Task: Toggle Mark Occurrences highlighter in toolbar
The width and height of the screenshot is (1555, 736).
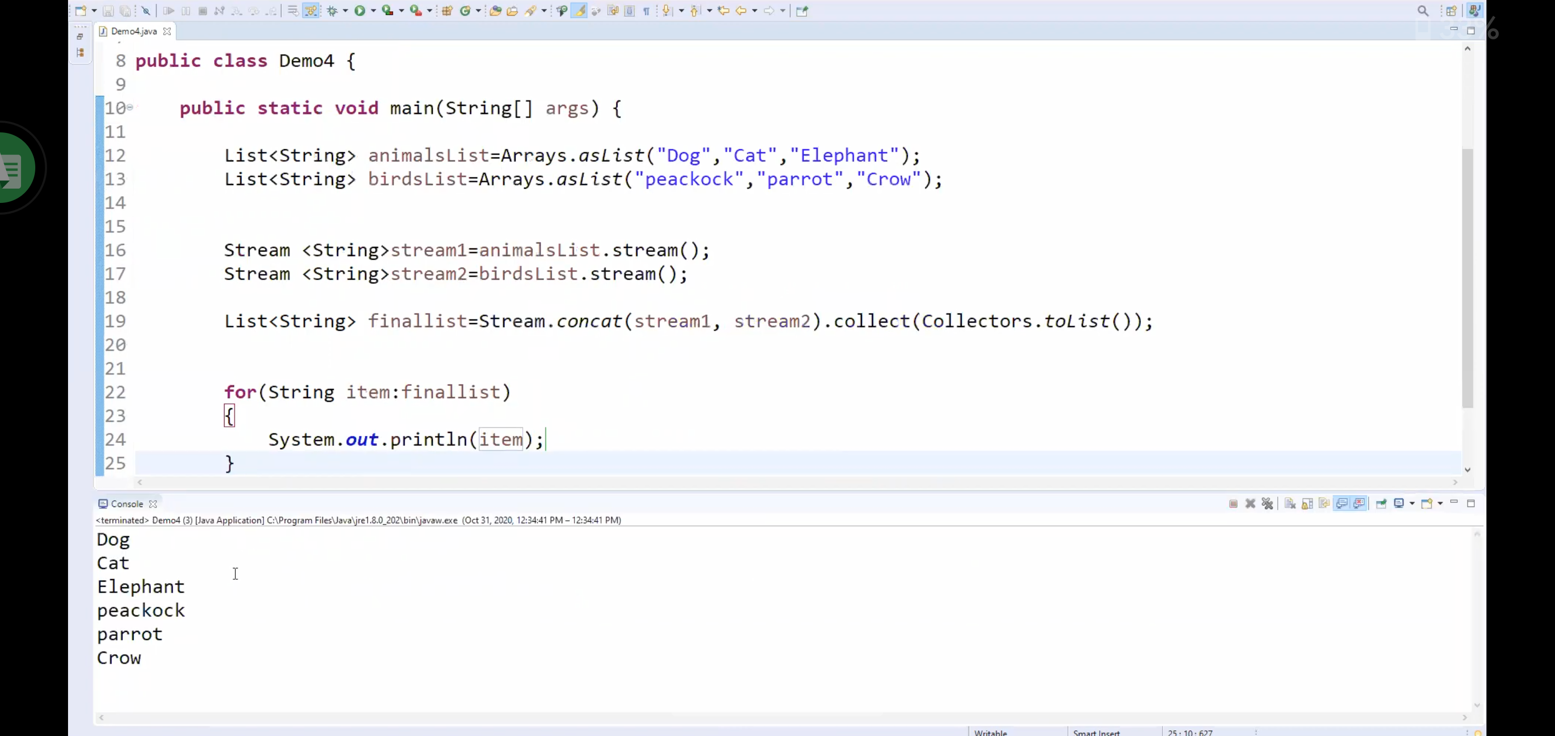Action: [579, 10]
